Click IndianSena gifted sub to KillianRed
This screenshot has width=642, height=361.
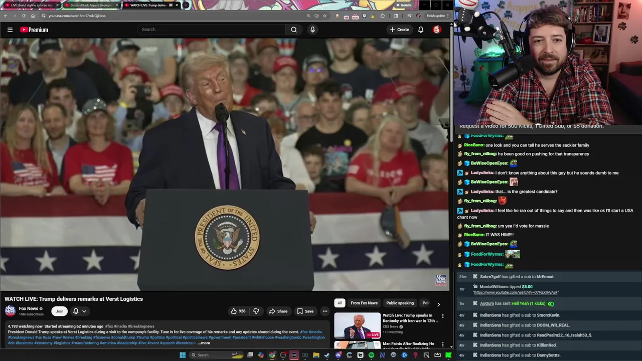click(x=518, y=345)
